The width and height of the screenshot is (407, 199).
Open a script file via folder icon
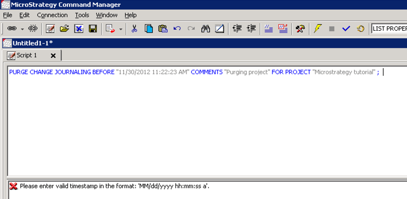point(64,28)
